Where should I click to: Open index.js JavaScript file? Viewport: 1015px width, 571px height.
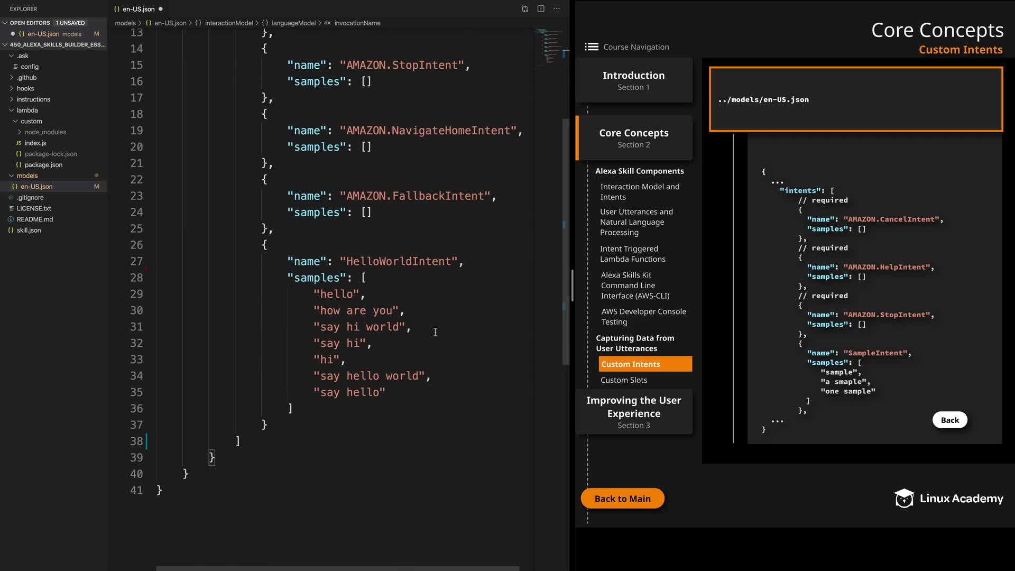tap(35, 143)
